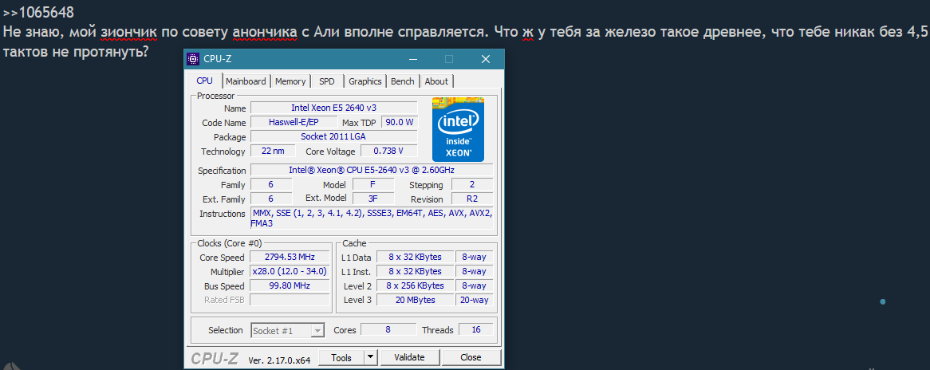This screenshot has width=930, height=370.
Task: Click the L1 Data value 8 x 32 KBytes
Action: tap(416, 257)
